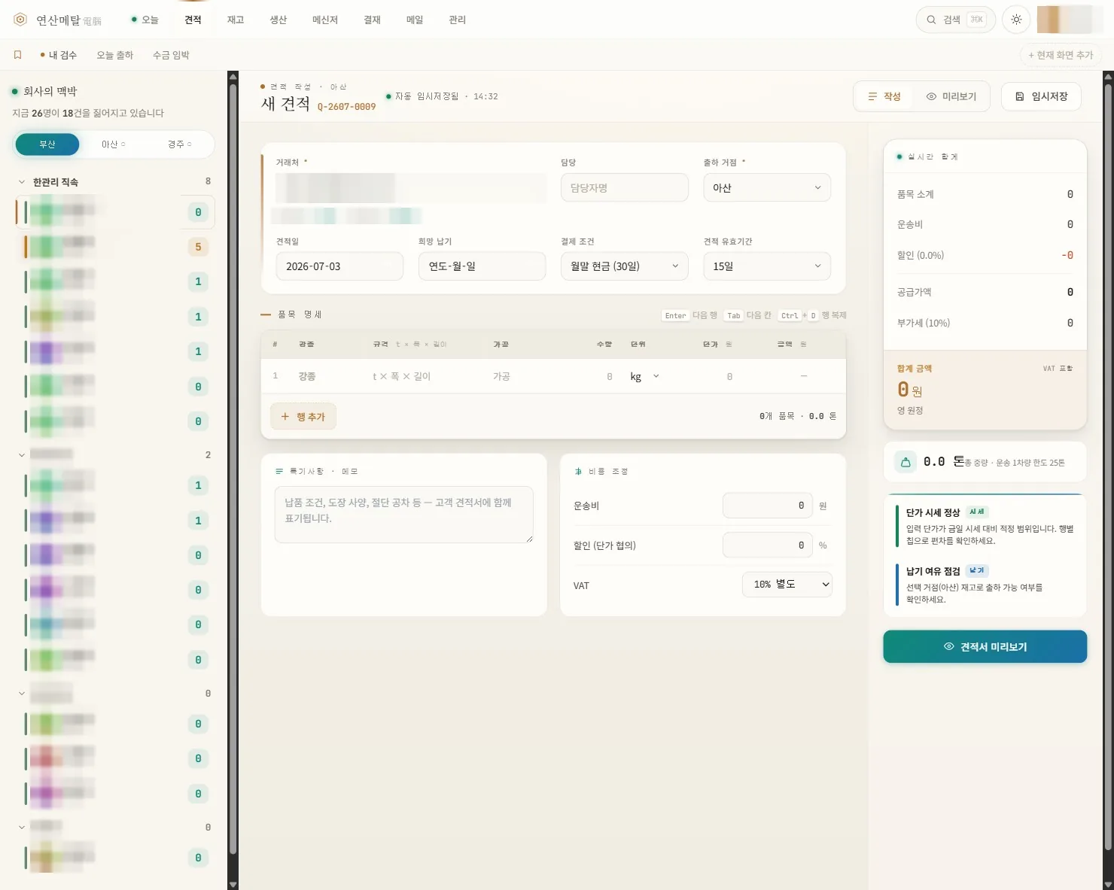Switch to 미리보기 view mode
The width and height of the screenshot is (1114, 890).
coord(951,96)
